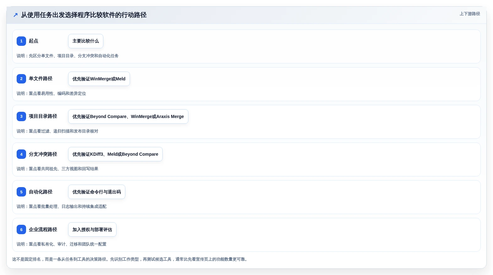Click description 重点看私有化、审计、迁移和团队统一配置
This screenshot has width=493, height=275.
pos(68,244)
